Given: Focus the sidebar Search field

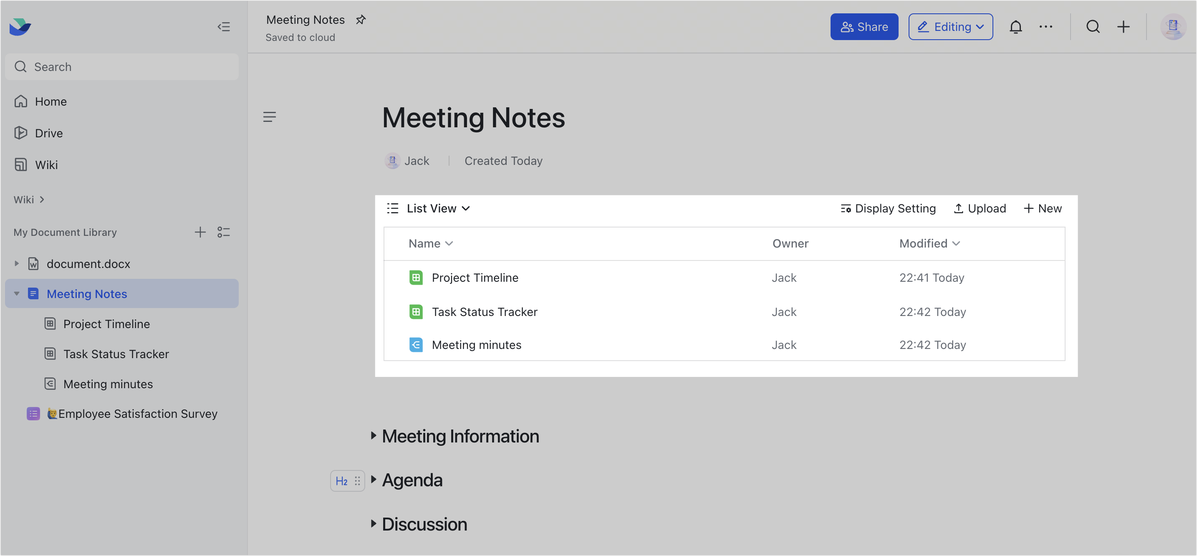Looking at the screenshot, I should click(x=122, y=67).
